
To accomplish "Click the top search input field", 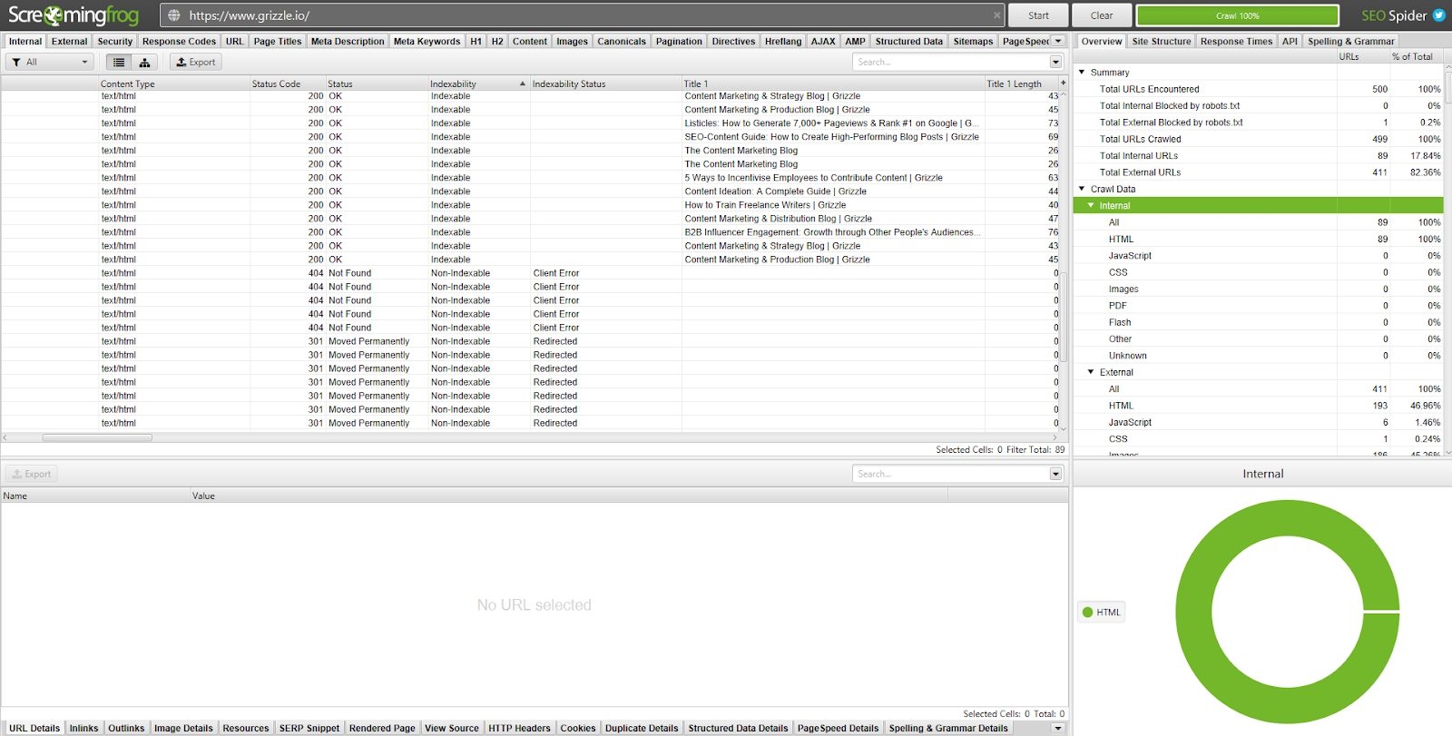I will 949,63.
